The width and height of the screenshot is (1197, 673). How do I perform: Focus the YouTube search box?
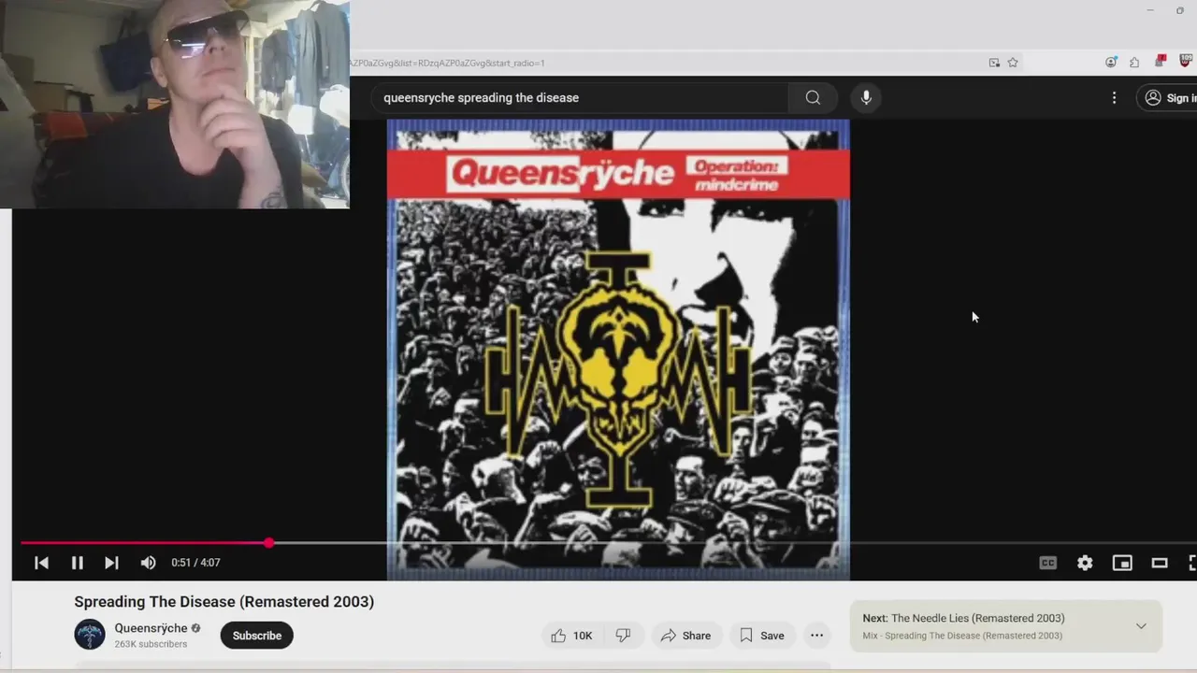pyautogui.click(x=580, y=97)
